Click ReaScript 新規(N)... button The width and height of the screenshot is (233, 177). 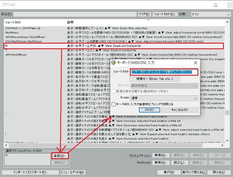(x=161, y=163)
